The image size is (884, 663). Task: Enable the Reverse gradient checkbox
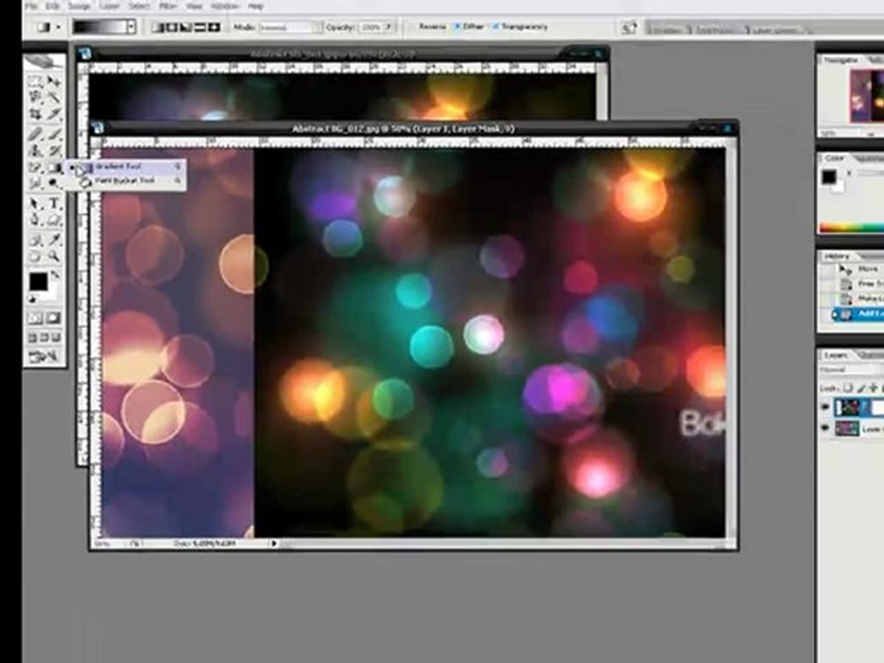click(x=413, y=27)
